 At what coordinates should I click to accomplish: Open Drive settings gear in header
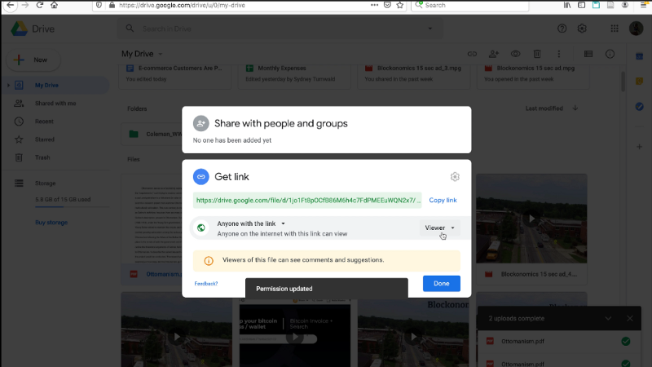[x=582, y=29]
